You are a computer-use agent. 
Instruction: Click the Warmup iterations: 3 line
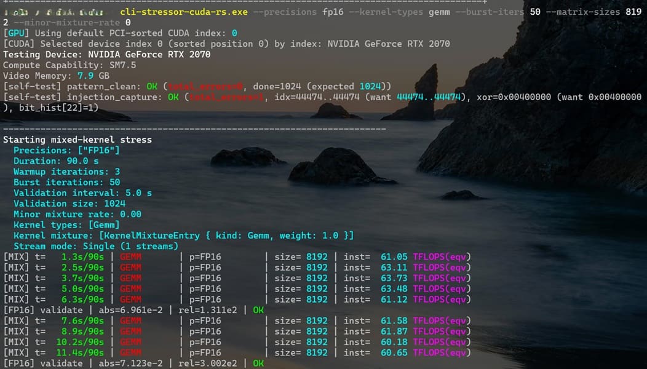[67, 172]
